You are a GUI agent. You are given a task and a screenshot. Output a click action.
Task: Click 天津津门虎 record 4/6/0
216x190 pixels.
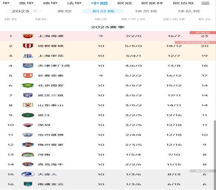click(133, 66)
